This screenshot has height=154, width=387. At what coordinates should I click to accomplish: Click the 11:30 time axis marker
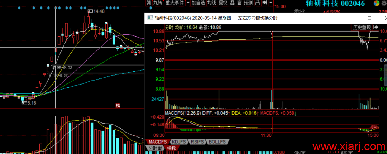266,135
